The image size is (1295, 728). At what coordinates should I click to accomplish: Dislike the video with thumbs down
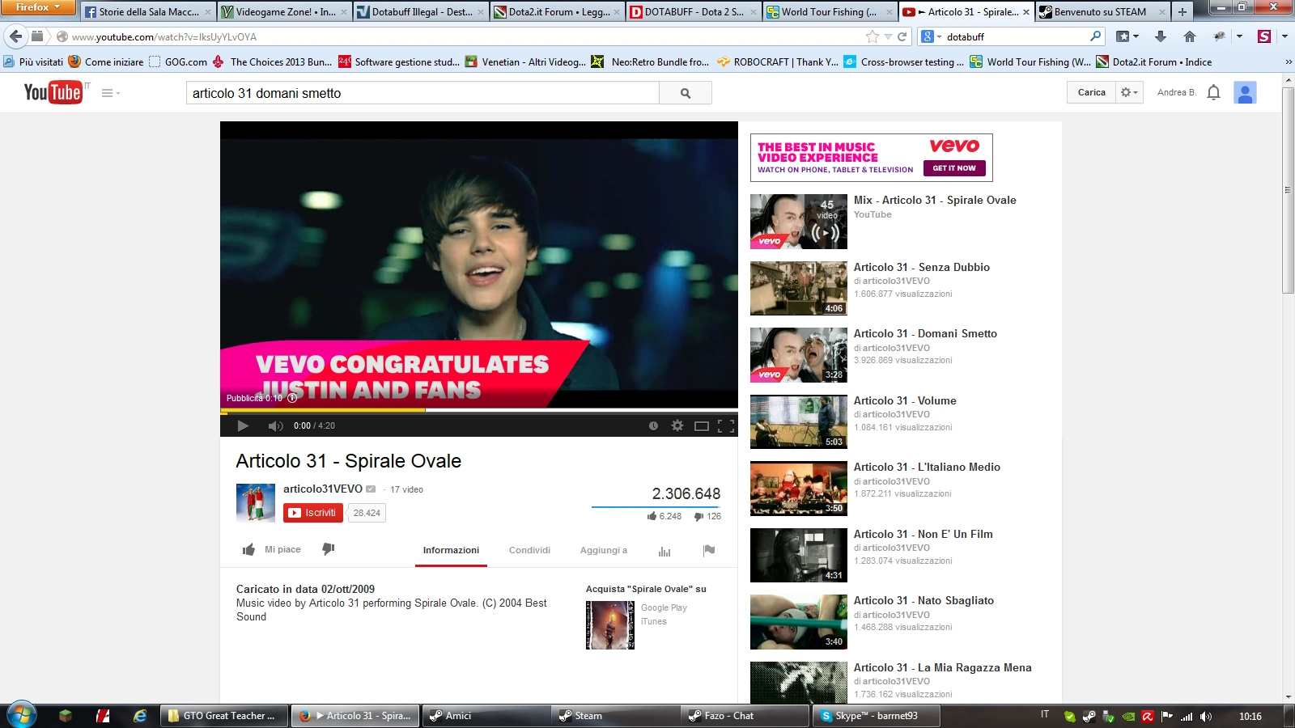coord(328,549)
